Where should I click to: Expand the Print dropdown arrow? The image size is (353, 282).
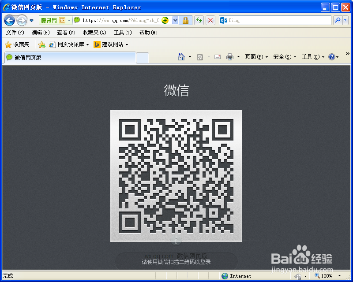(238, 57)
